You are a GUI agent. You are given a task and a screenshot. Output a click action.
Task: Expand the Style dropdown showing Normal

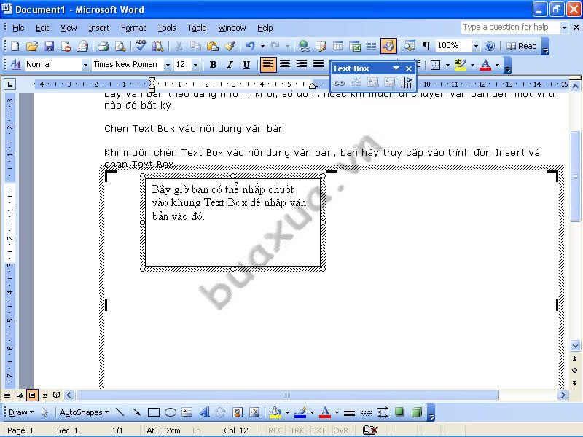pyautogui.click(x=85, y=65)
